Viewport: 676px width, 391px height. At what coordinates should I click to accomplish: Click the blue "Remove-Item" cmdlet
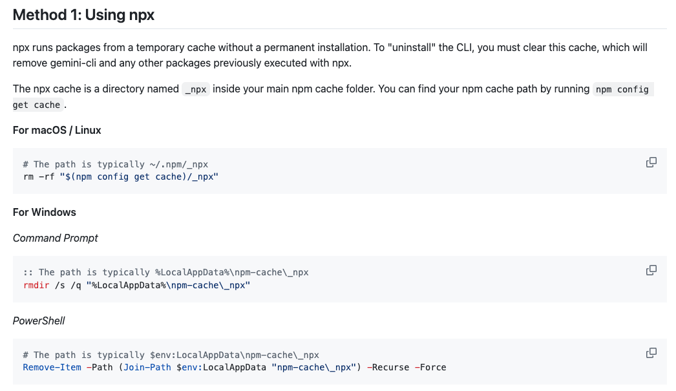click(x=52, y=367)
